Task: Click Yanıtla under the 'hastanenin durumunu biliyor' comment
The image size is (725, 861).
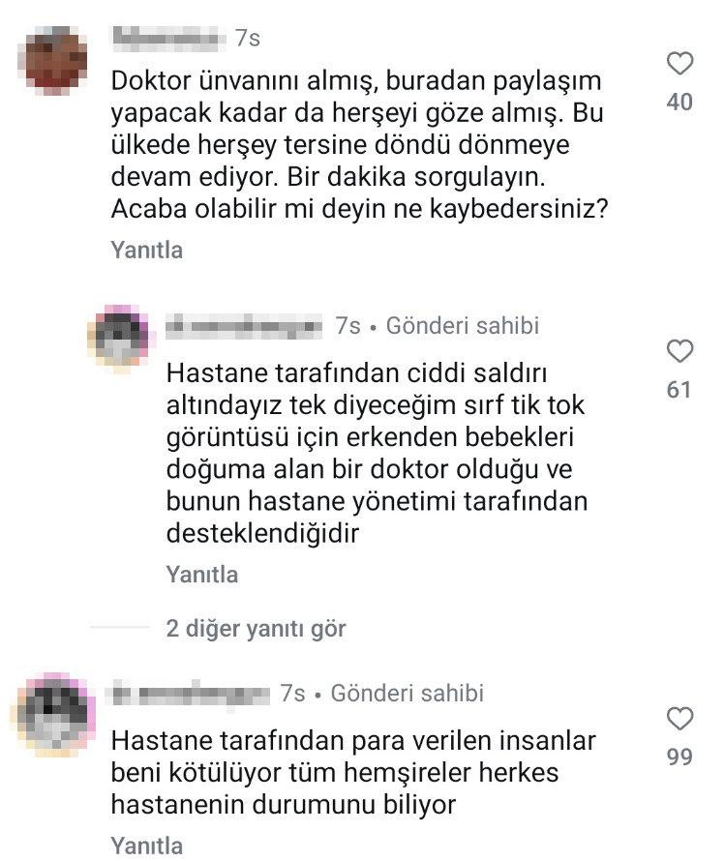Action: coord(147,846)
